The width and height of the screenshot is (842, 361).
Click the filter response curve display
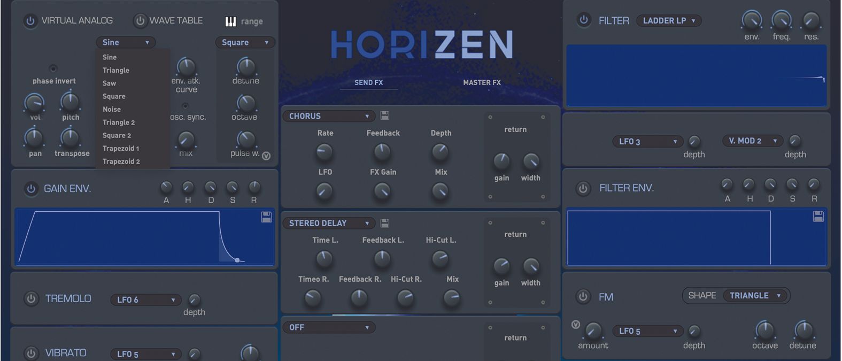(697, 75)
